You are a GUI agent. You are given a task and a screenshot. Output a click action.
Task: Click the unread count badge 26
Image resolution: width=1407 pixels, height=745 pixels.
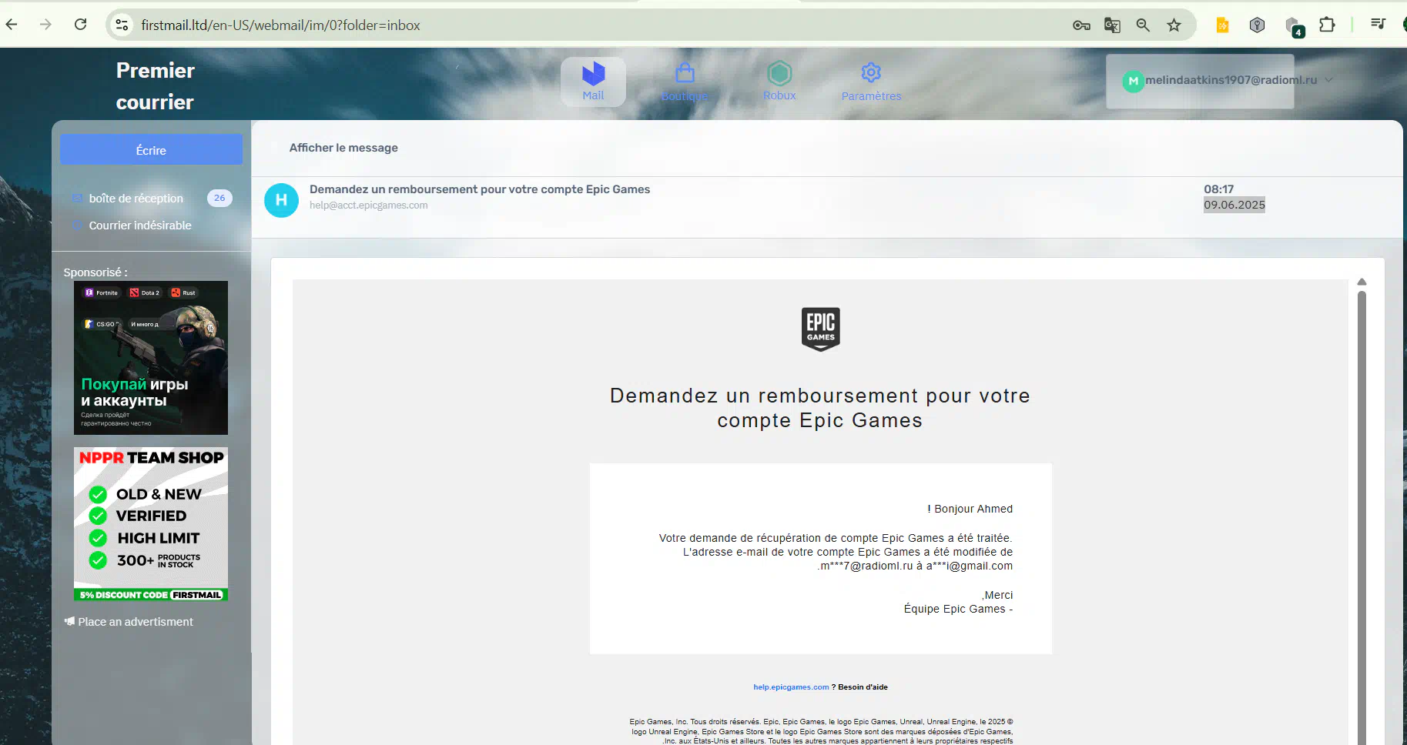point(219,198)
